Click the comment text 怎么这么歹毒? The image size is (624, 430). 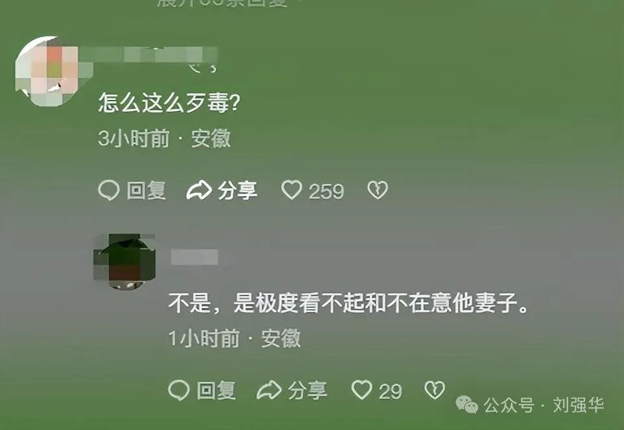pyautogui.click(x=169, y=103)
